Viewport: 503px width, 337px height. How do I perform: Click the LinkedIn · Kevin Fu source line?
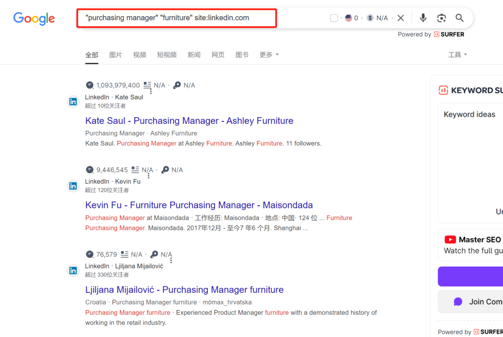pyautogui.click(x=112, y=182)
